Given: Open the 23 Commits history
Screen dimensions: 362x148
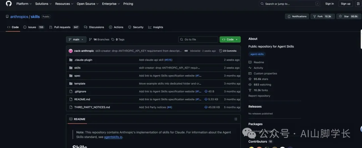Looking at the screenshot, I should click(x=228, y=51).
